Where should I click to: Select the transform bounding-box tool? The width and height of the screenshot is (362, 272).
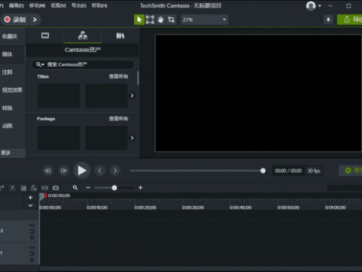point(150,20)
